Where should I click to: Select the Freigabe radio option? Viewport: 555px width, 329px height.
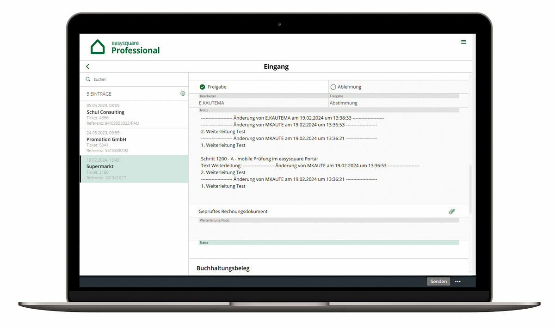pyautogui.click(x=203, y=87)
